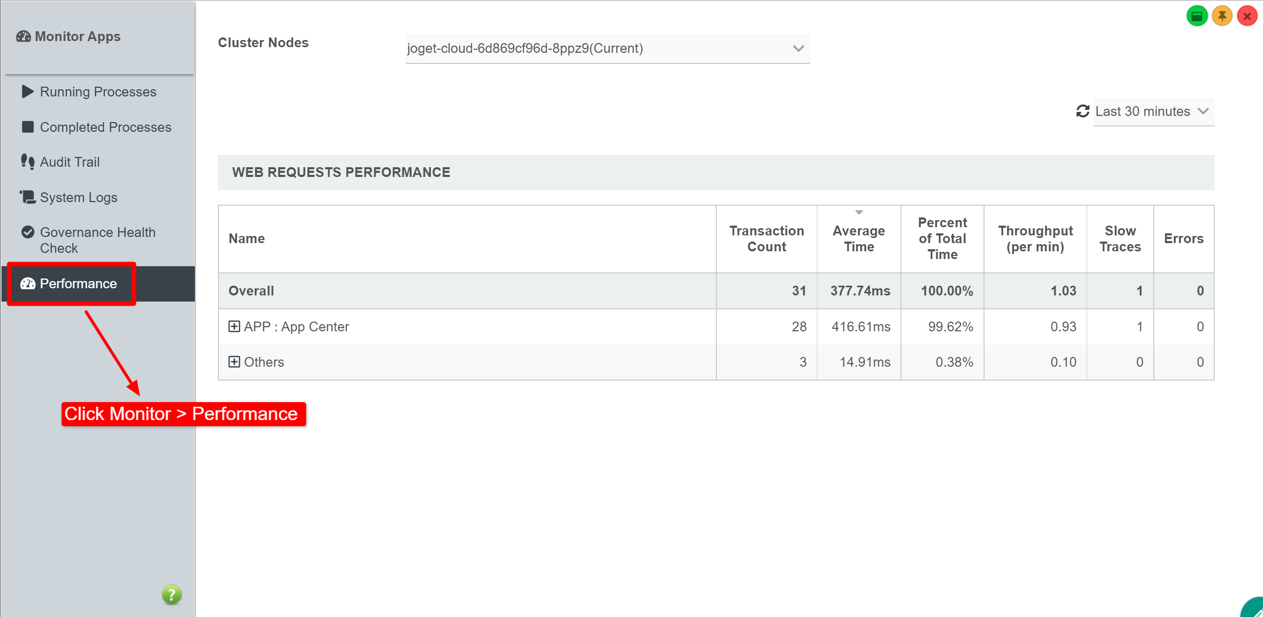
Task: Click the refresh icon beside Last 30 minutes
Action: point(1082,111)
